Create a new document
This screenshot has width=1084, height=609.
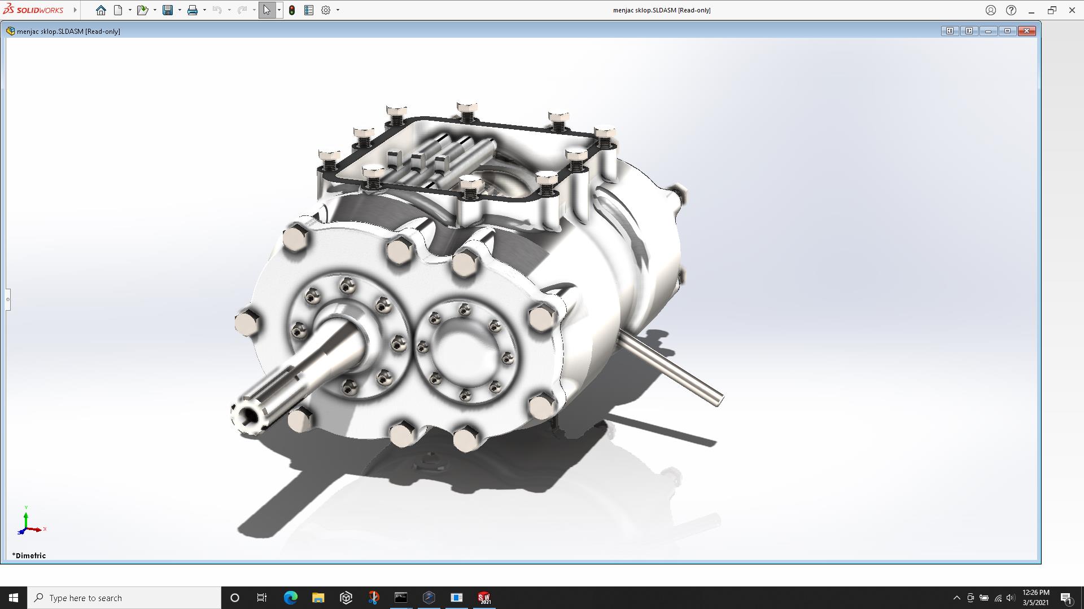(118, 10)
